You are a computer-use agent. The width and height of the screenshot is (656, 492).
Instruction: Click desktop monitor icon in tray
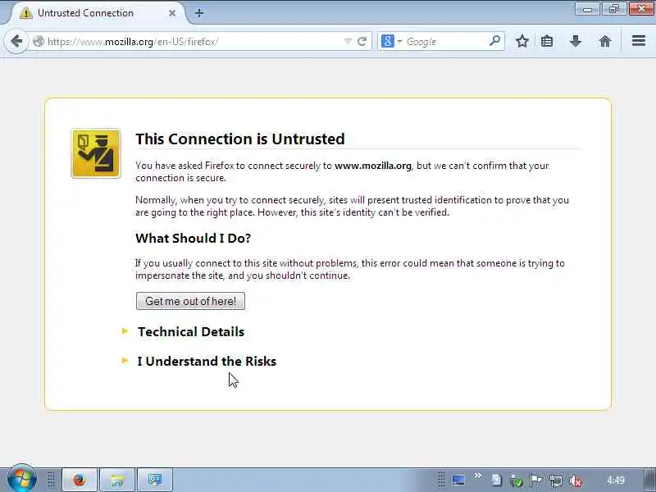(458, 481)
